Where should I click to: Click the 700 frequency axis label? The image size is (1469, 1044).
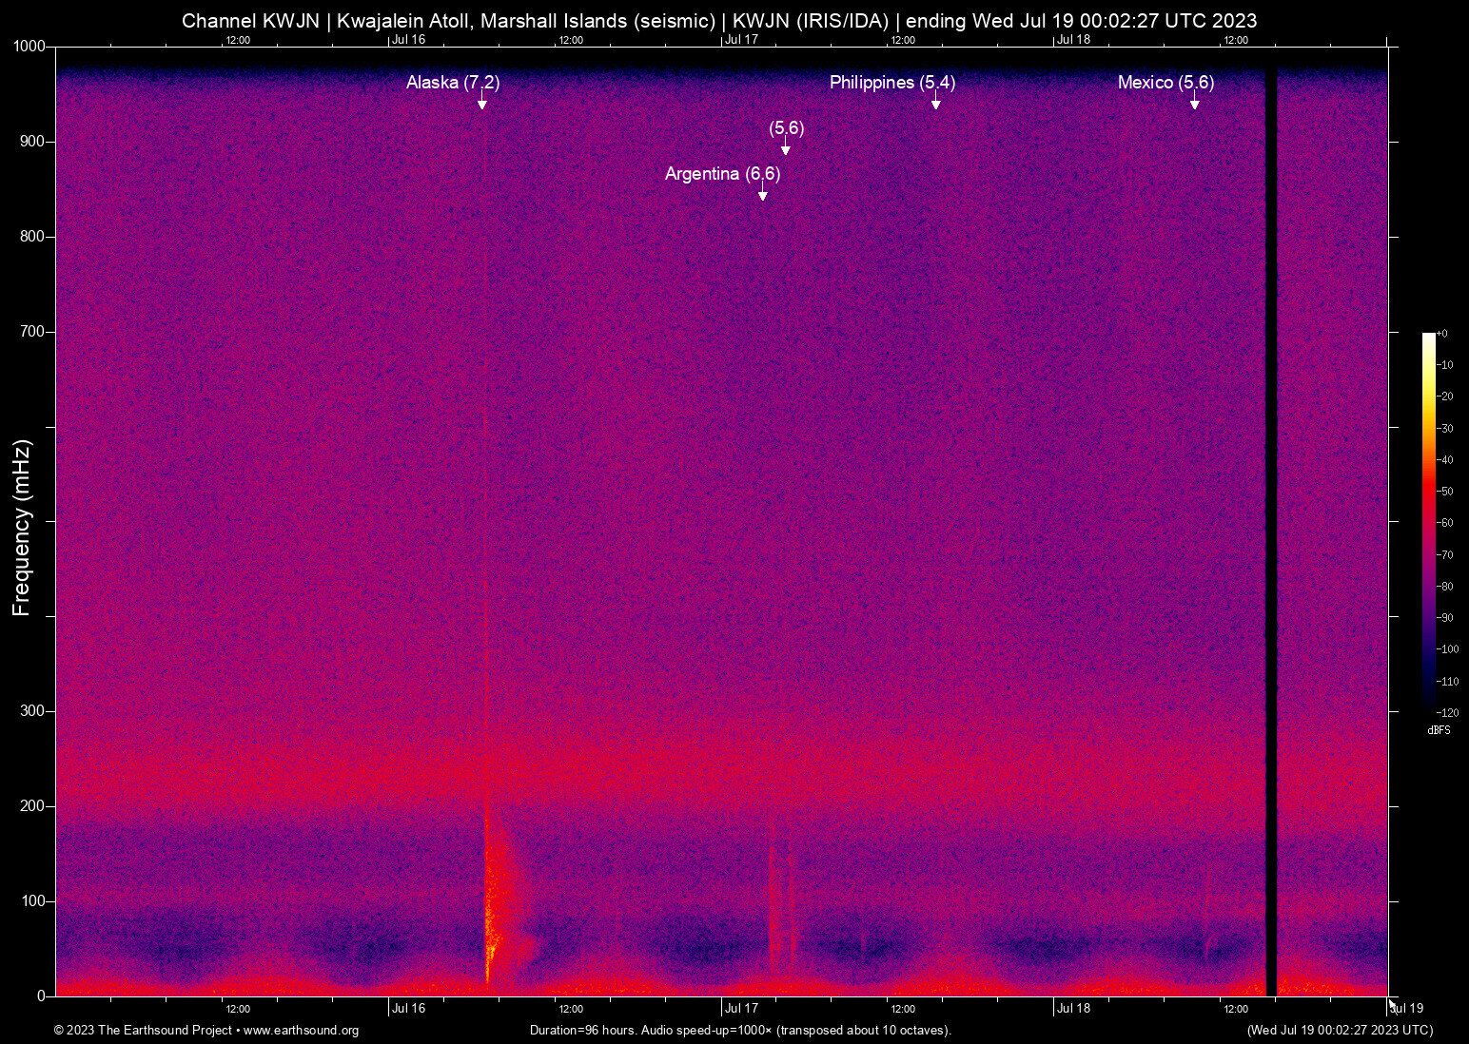(33, 332)
